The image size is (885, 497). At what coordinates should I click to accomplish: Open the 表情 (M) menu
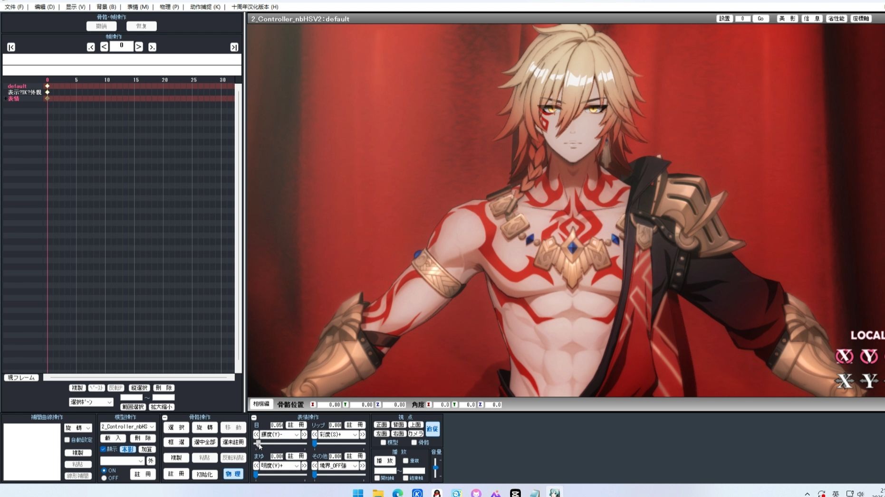[x=137, y=7]
